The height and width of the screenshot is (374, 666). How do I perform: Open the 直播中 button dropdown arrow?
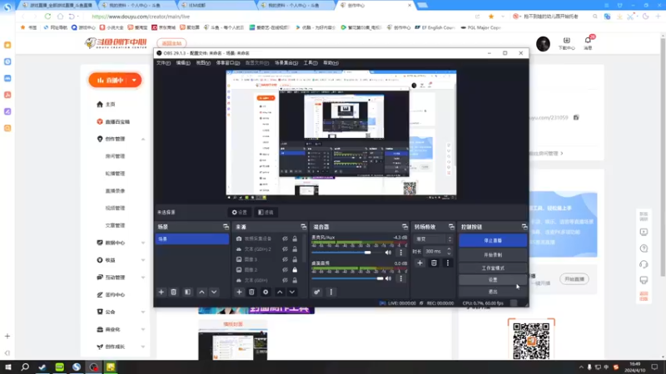pos(134,80)
